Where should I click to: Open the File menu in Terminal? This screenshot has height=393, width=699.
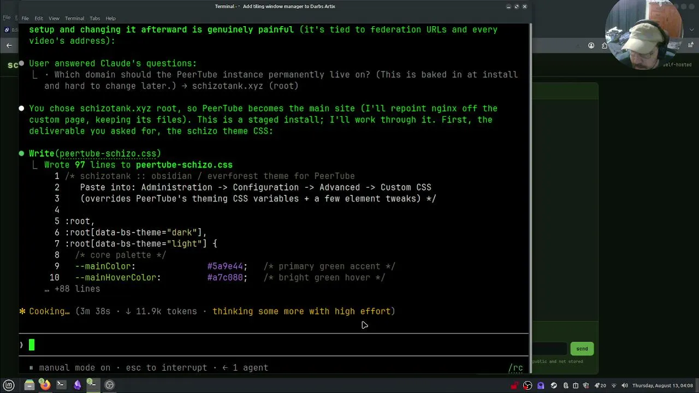25,18
